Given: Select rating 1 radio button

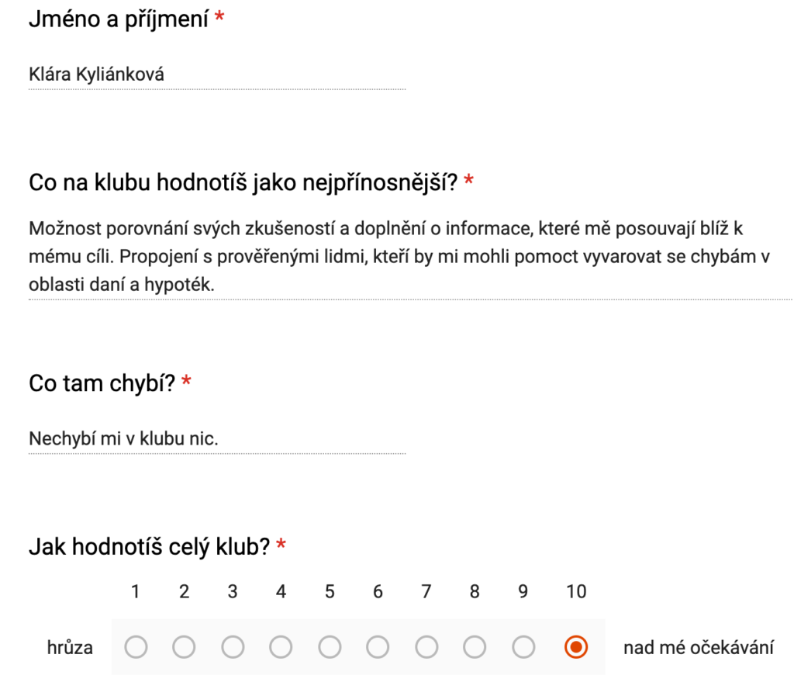Looking at the screenshot, I should coord(136,647).
